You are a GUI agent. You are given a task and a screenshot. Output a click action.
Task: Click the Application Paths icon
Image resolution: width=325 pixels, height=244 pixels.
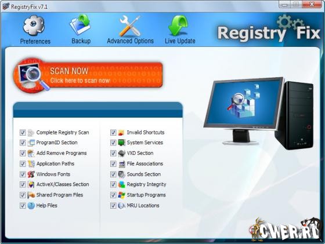[x=31, y=164]
